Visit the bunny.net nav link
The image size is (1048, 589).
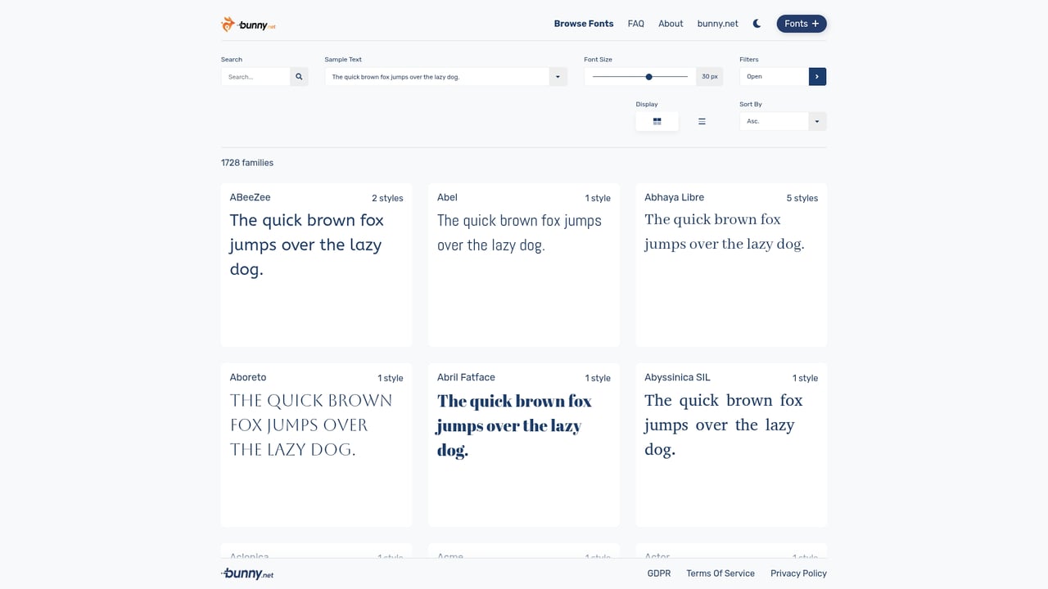[x=717, y=24]
